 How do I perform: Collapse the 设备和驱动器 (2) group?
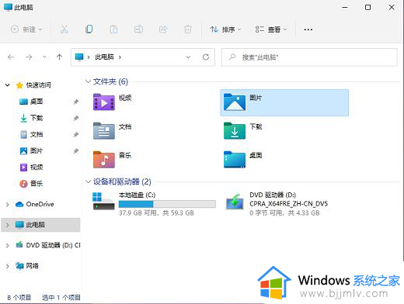88,181
